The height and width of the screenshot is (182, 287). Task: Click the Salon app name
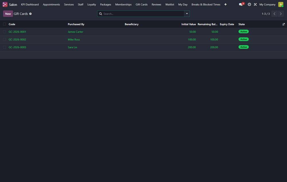(x=13, y=5)
